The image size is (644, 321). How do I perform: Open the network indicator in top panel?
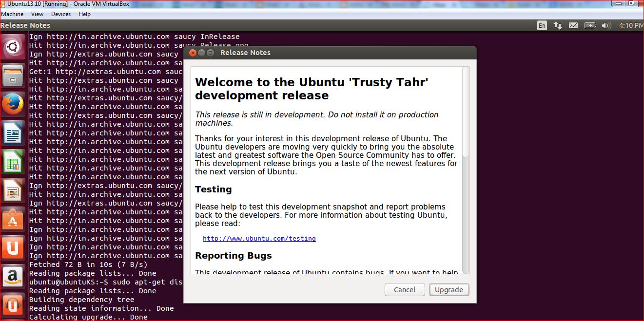[558, 25]
